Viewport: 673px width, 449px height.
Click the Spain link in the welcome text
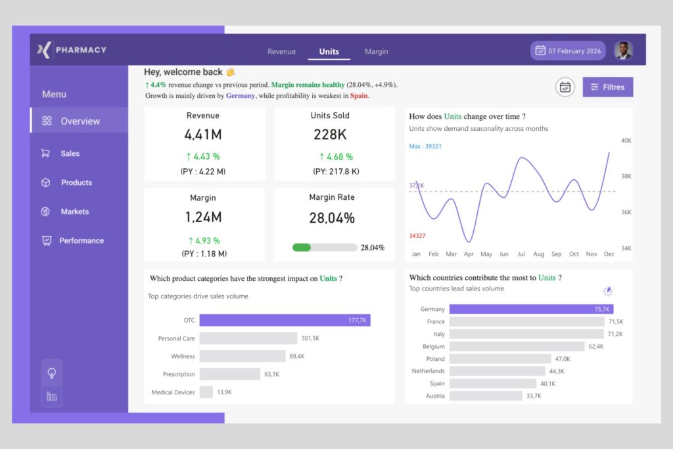click(358, 95)
